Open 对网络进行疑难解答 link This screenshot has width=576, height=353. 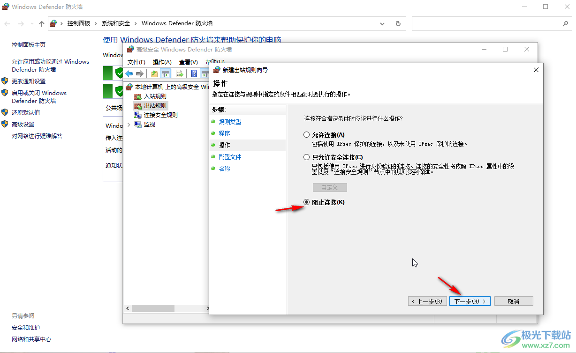[x=37, y=136]
